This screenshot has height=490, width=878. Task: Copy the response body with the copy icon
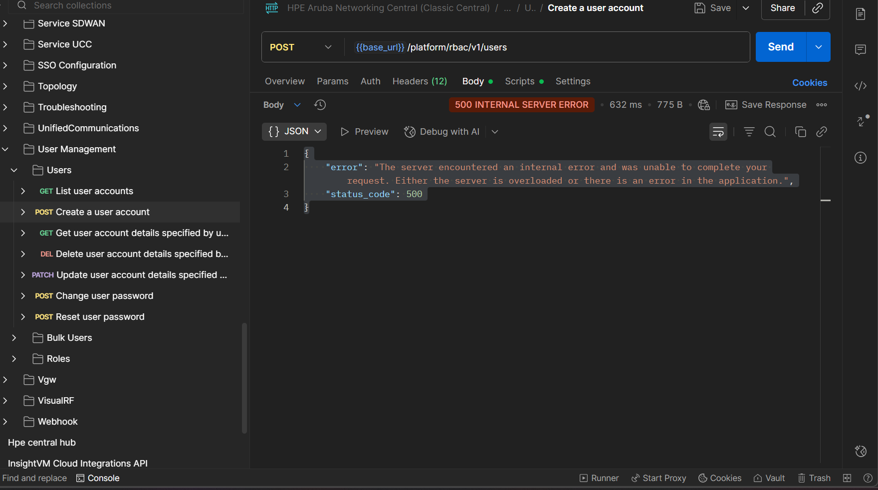click(x=800, y=132)
